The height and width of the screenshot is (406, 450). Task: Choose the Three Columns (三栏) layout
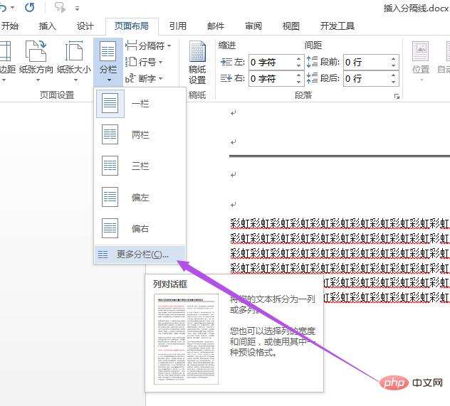coord(140,166)
